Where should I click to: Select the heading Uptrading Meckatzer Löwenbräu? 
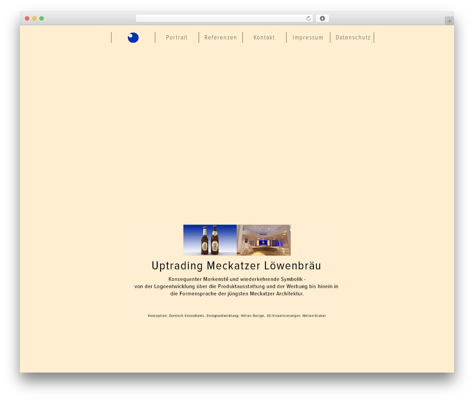(237, 266)
